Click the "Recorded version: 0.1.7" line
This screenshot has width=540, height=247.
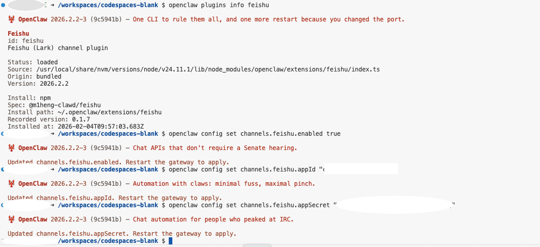pos(49,119)
